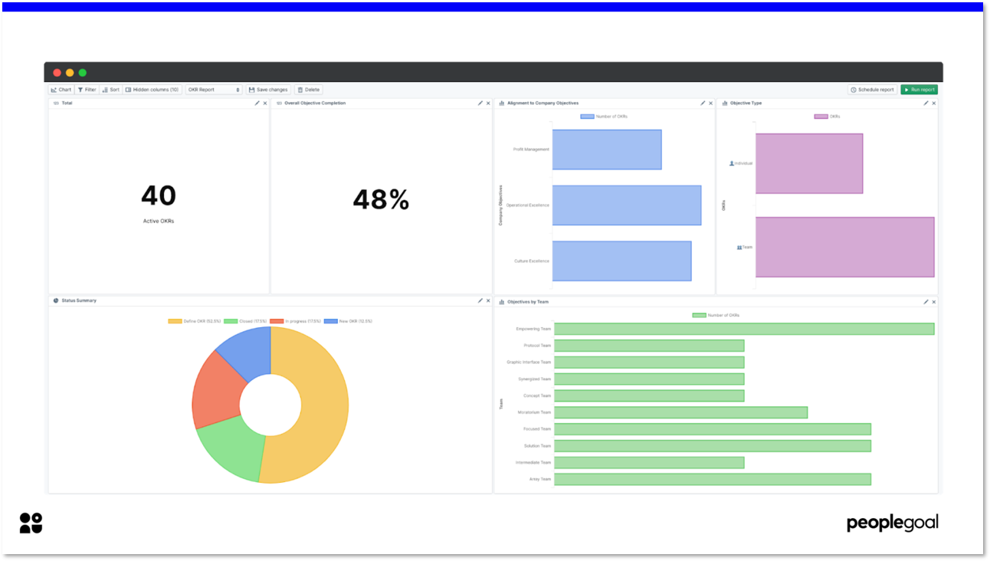Remove the Total widget with X icon
990x561 pixels.
tap(265, 103)
